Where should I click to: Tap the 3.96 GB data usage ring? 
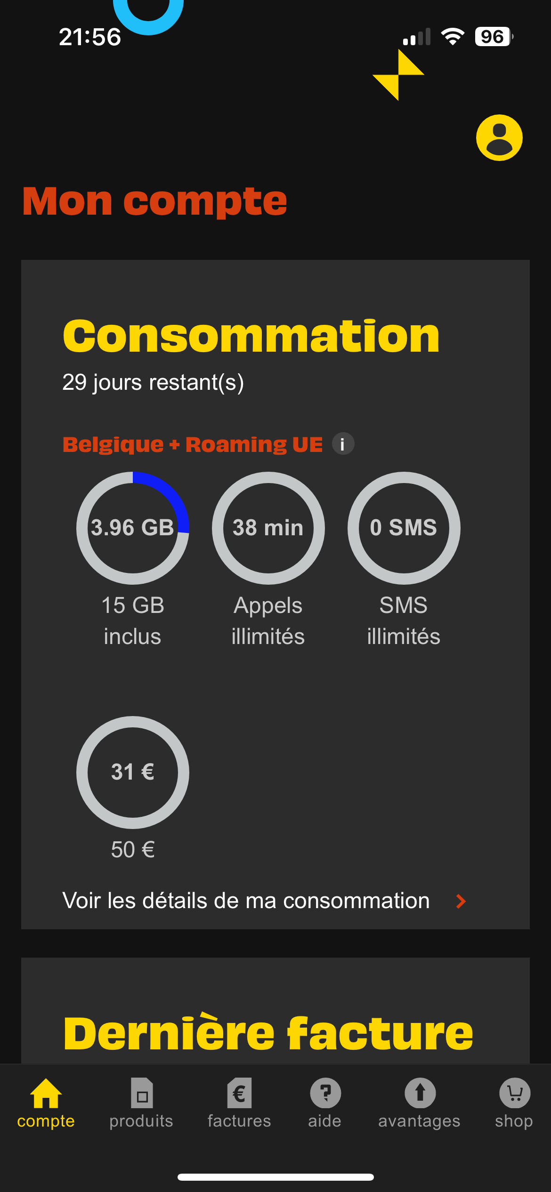coord(133,528)
